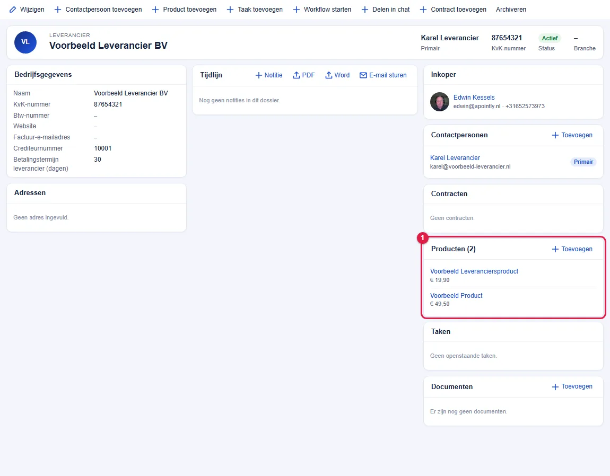Click the plus icon beside Notitie

[x=258, y=75]
